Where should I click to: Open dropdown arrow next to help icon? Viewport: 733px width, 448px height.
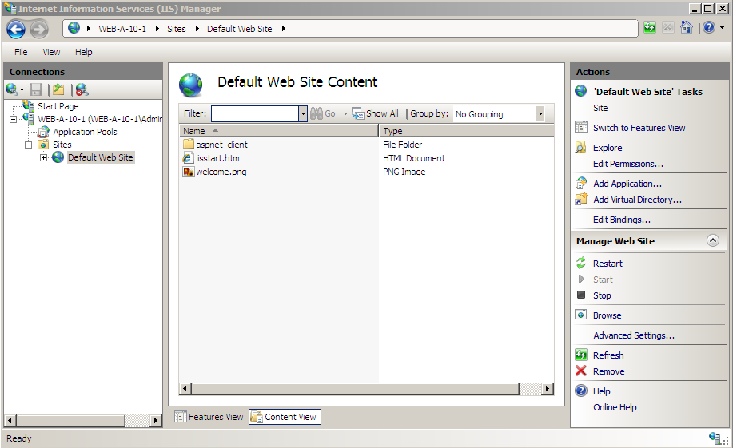pos(723,28)
